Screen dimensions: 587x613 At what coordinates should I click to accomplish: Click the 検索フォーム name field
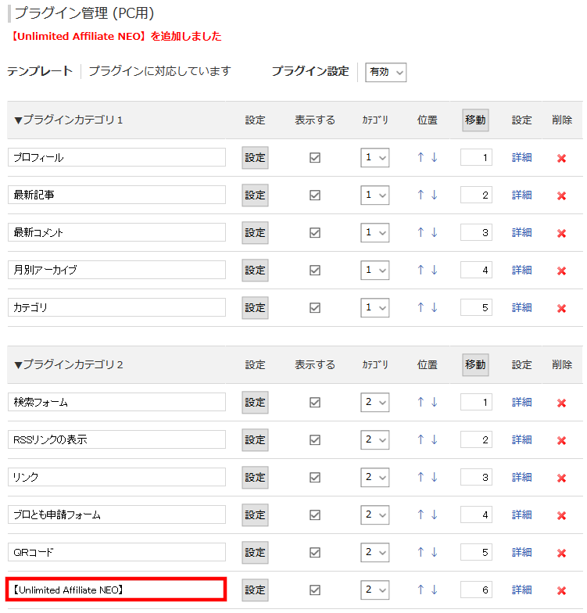pos(116,402)
